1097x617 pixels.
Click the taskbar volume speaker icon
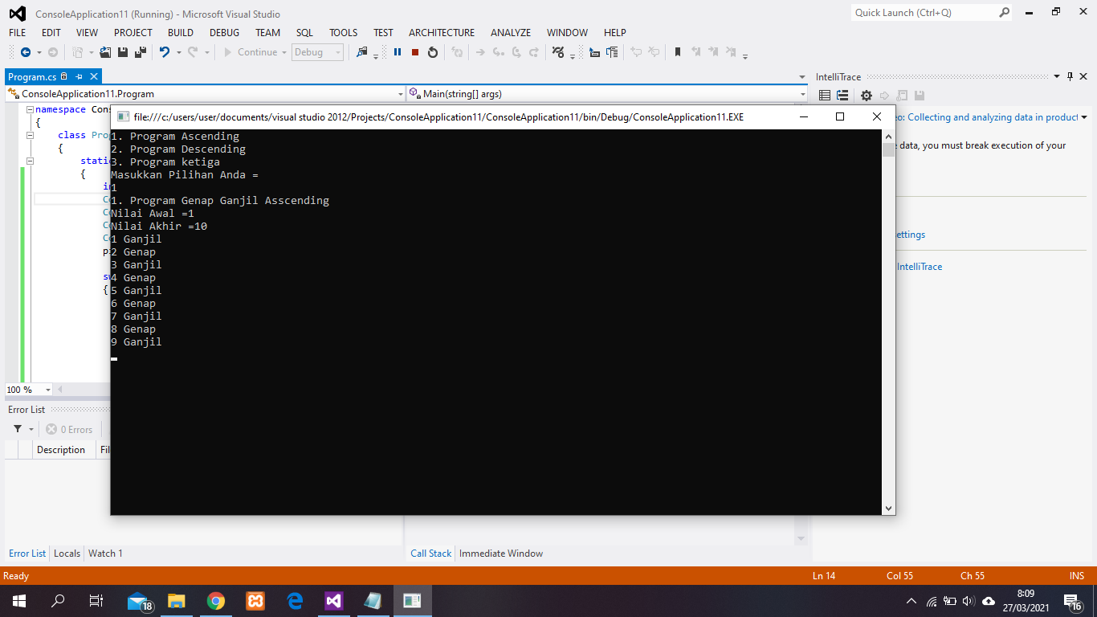tap(968, 601)
